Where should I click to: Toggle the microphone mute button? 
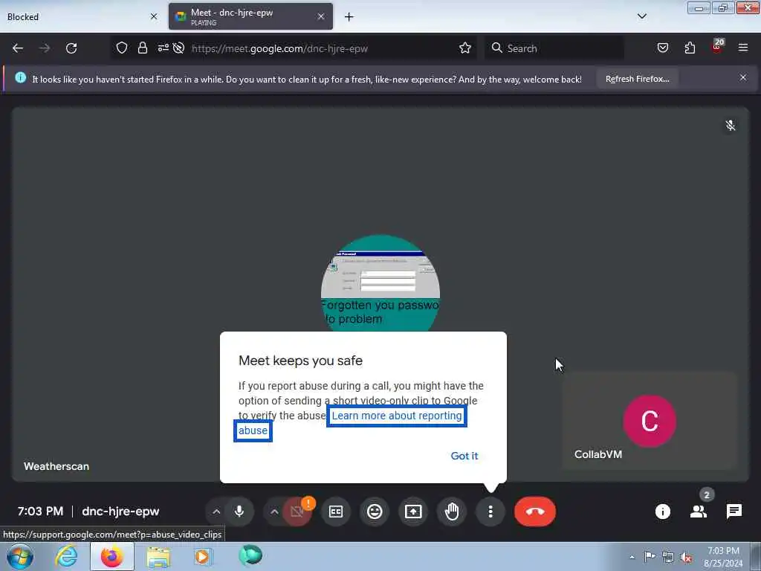tap(239, 512)
